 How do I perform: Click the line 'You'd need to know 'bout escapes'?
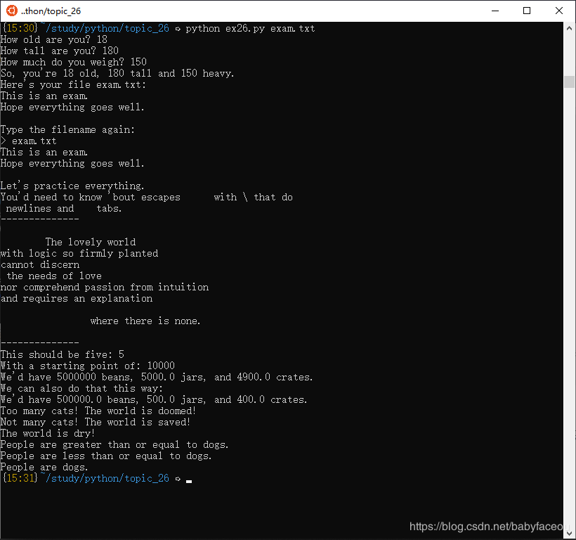[x=147, y=198]
